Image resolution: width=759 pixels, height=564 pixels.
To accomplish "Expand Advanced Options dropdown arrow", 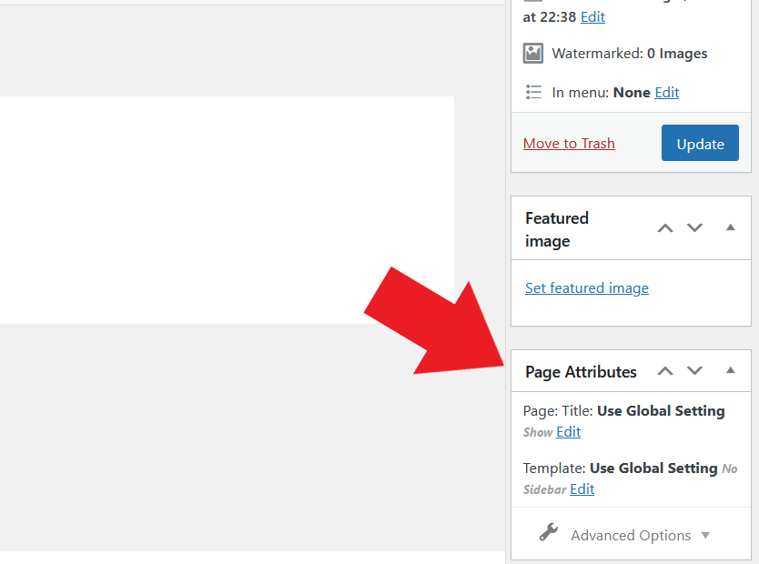I will click(705, 536).
